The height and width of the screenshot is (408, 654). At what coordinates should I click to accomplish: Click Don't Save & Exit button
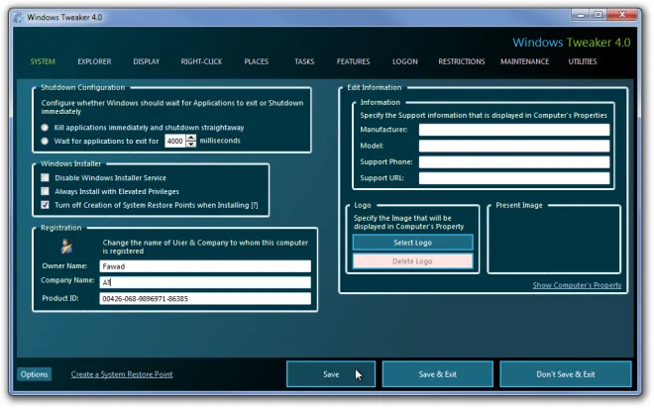click(566, 374)
